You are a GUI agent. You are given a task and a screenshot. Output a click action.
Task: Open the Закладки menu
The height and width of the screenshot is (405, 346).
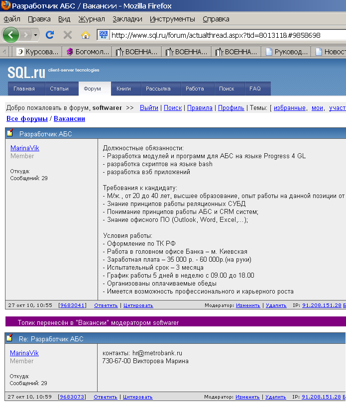(127, 19)
